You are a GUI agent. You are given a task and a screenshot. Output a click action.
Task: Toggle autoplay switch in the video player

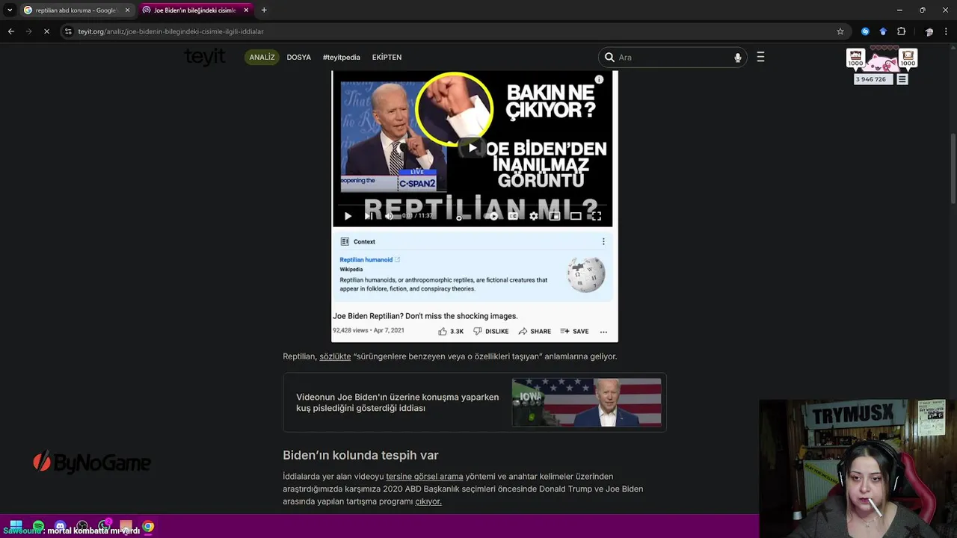click(x=492, y=216)
